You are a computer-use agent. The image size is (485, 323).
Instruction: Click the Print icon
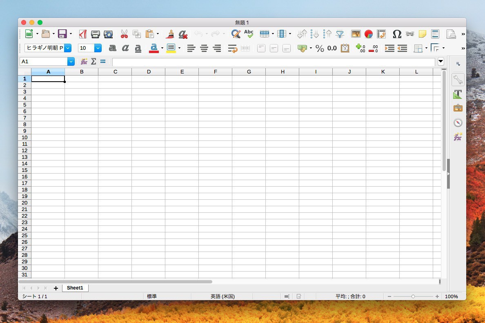95,34
